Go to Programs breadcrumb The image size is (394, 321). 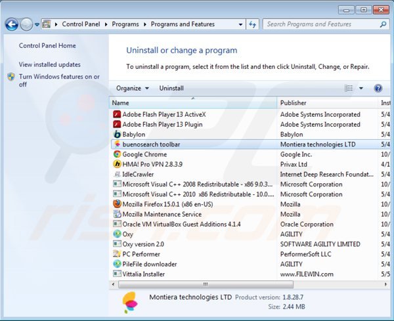[125, 24]
